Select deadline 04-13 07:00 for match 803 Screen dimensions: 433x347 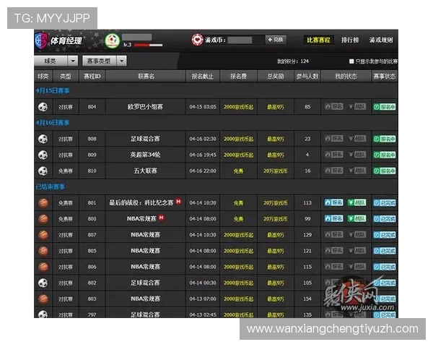[x=203, y=299]
